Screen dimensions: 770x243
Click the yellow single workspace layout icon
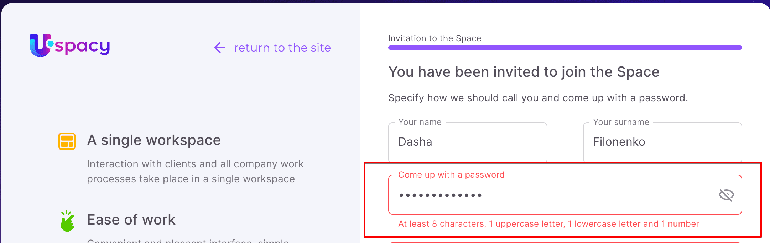click(x=67, y=141)
